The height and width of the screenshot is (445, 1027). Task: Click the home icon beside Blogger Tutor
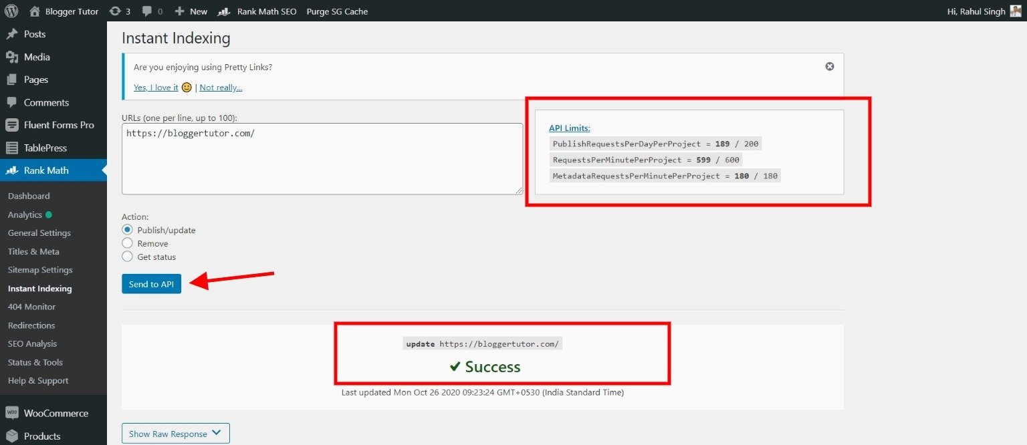point(35,11)
